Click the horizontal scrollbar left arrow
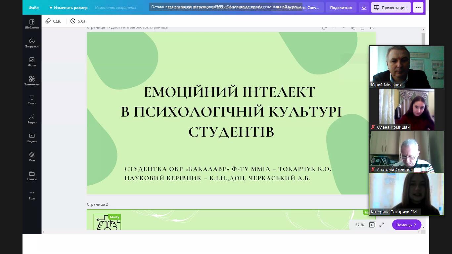452x254 pixels. [x=44, y=232]
